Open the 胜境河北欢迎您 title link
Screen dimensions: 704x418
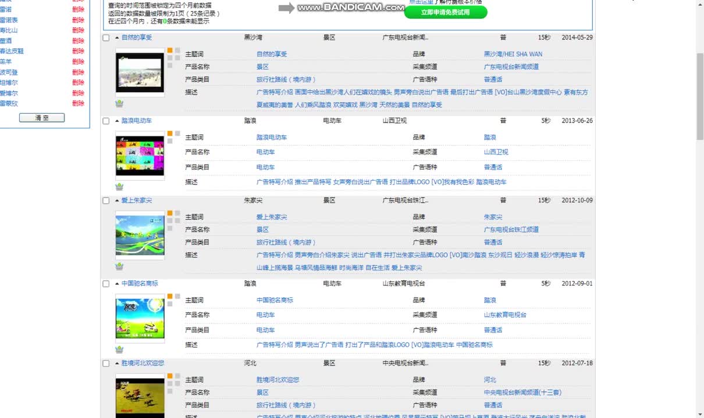click(143, 363)
